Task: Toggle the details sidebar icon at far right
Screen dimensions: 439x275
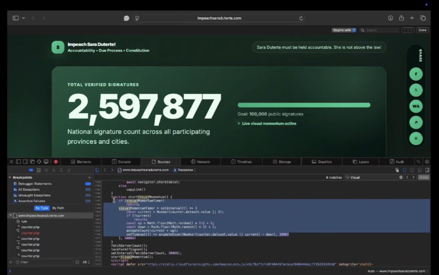Action: click(x=427, y=170)
